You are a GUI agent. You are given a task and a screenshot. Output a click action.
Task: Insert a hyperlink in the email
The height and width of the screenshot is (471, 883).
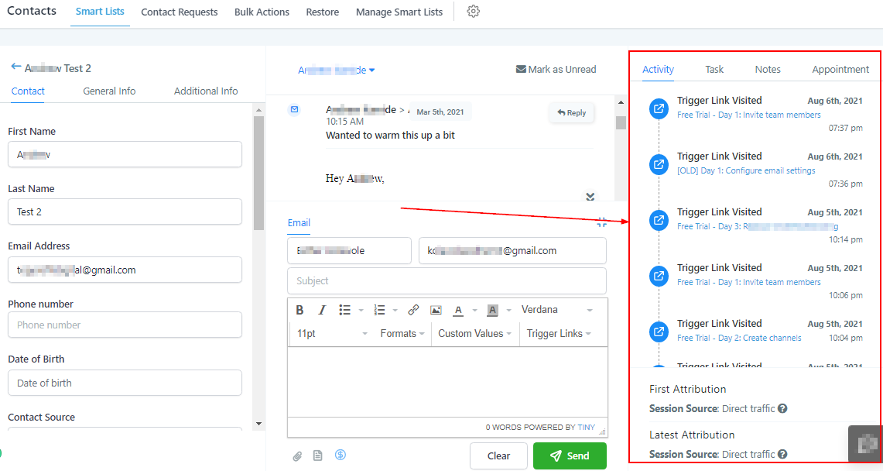point(413,310)
